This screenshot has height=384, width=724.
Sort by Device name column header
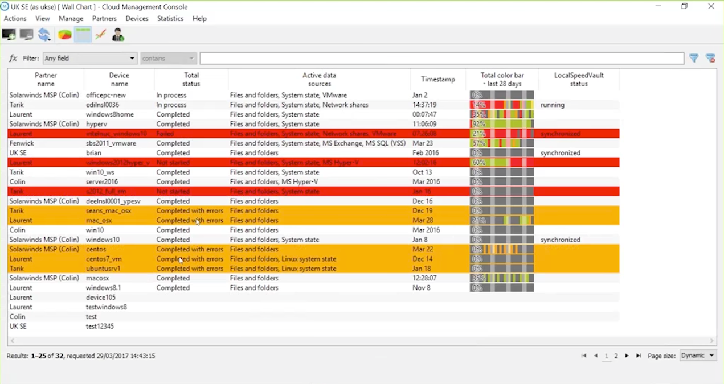(119, 80)
